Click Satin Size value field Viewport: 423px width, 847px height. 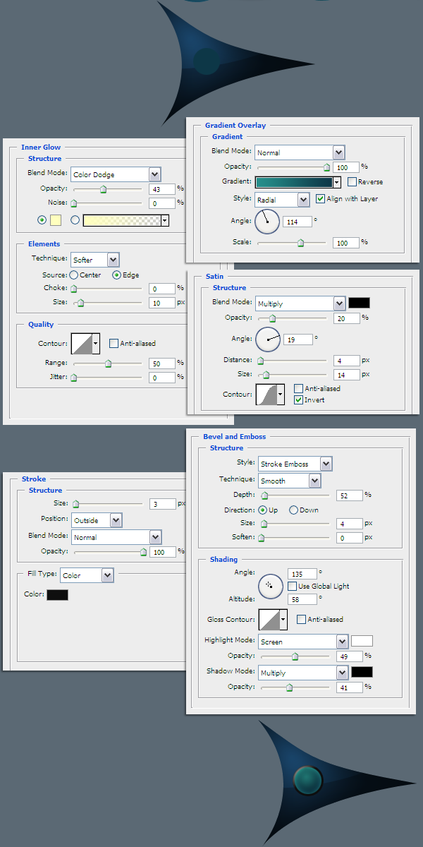[x=348, y=375]
